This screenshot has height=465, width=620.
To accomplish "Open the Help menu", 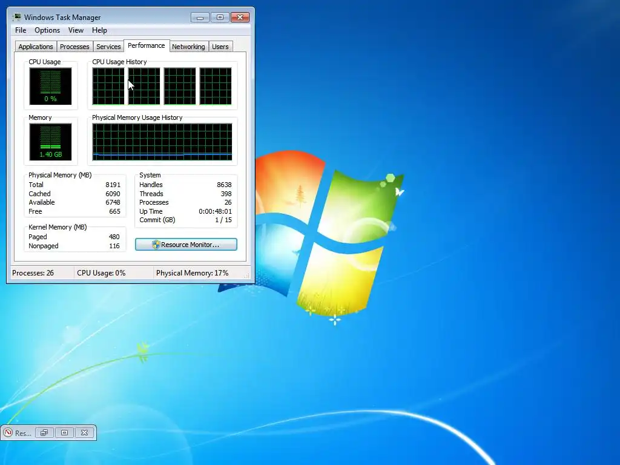I will coord(99,30).
